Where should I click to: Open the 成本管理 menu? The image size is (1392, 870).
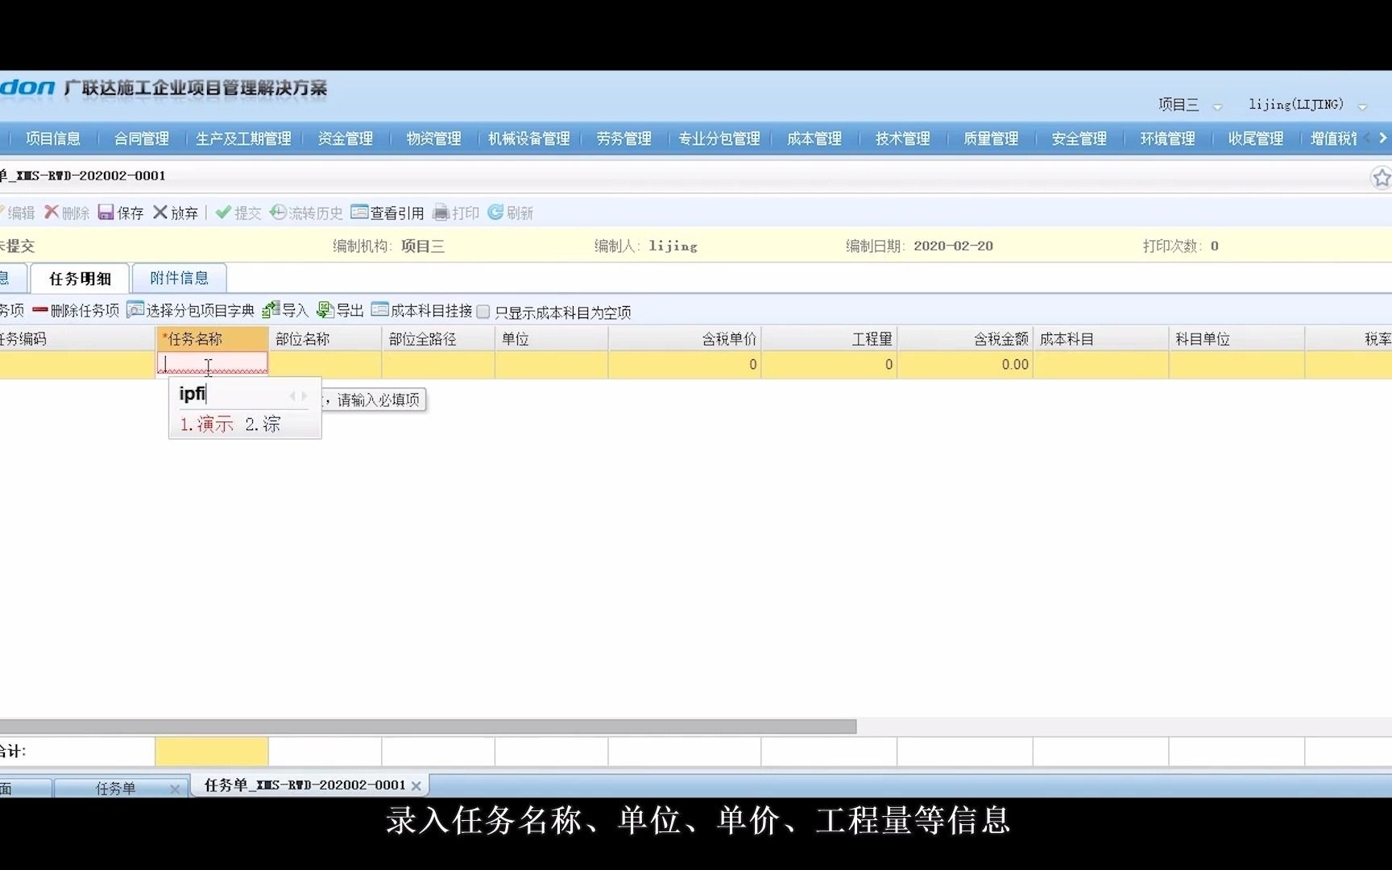tap(814, 139)
